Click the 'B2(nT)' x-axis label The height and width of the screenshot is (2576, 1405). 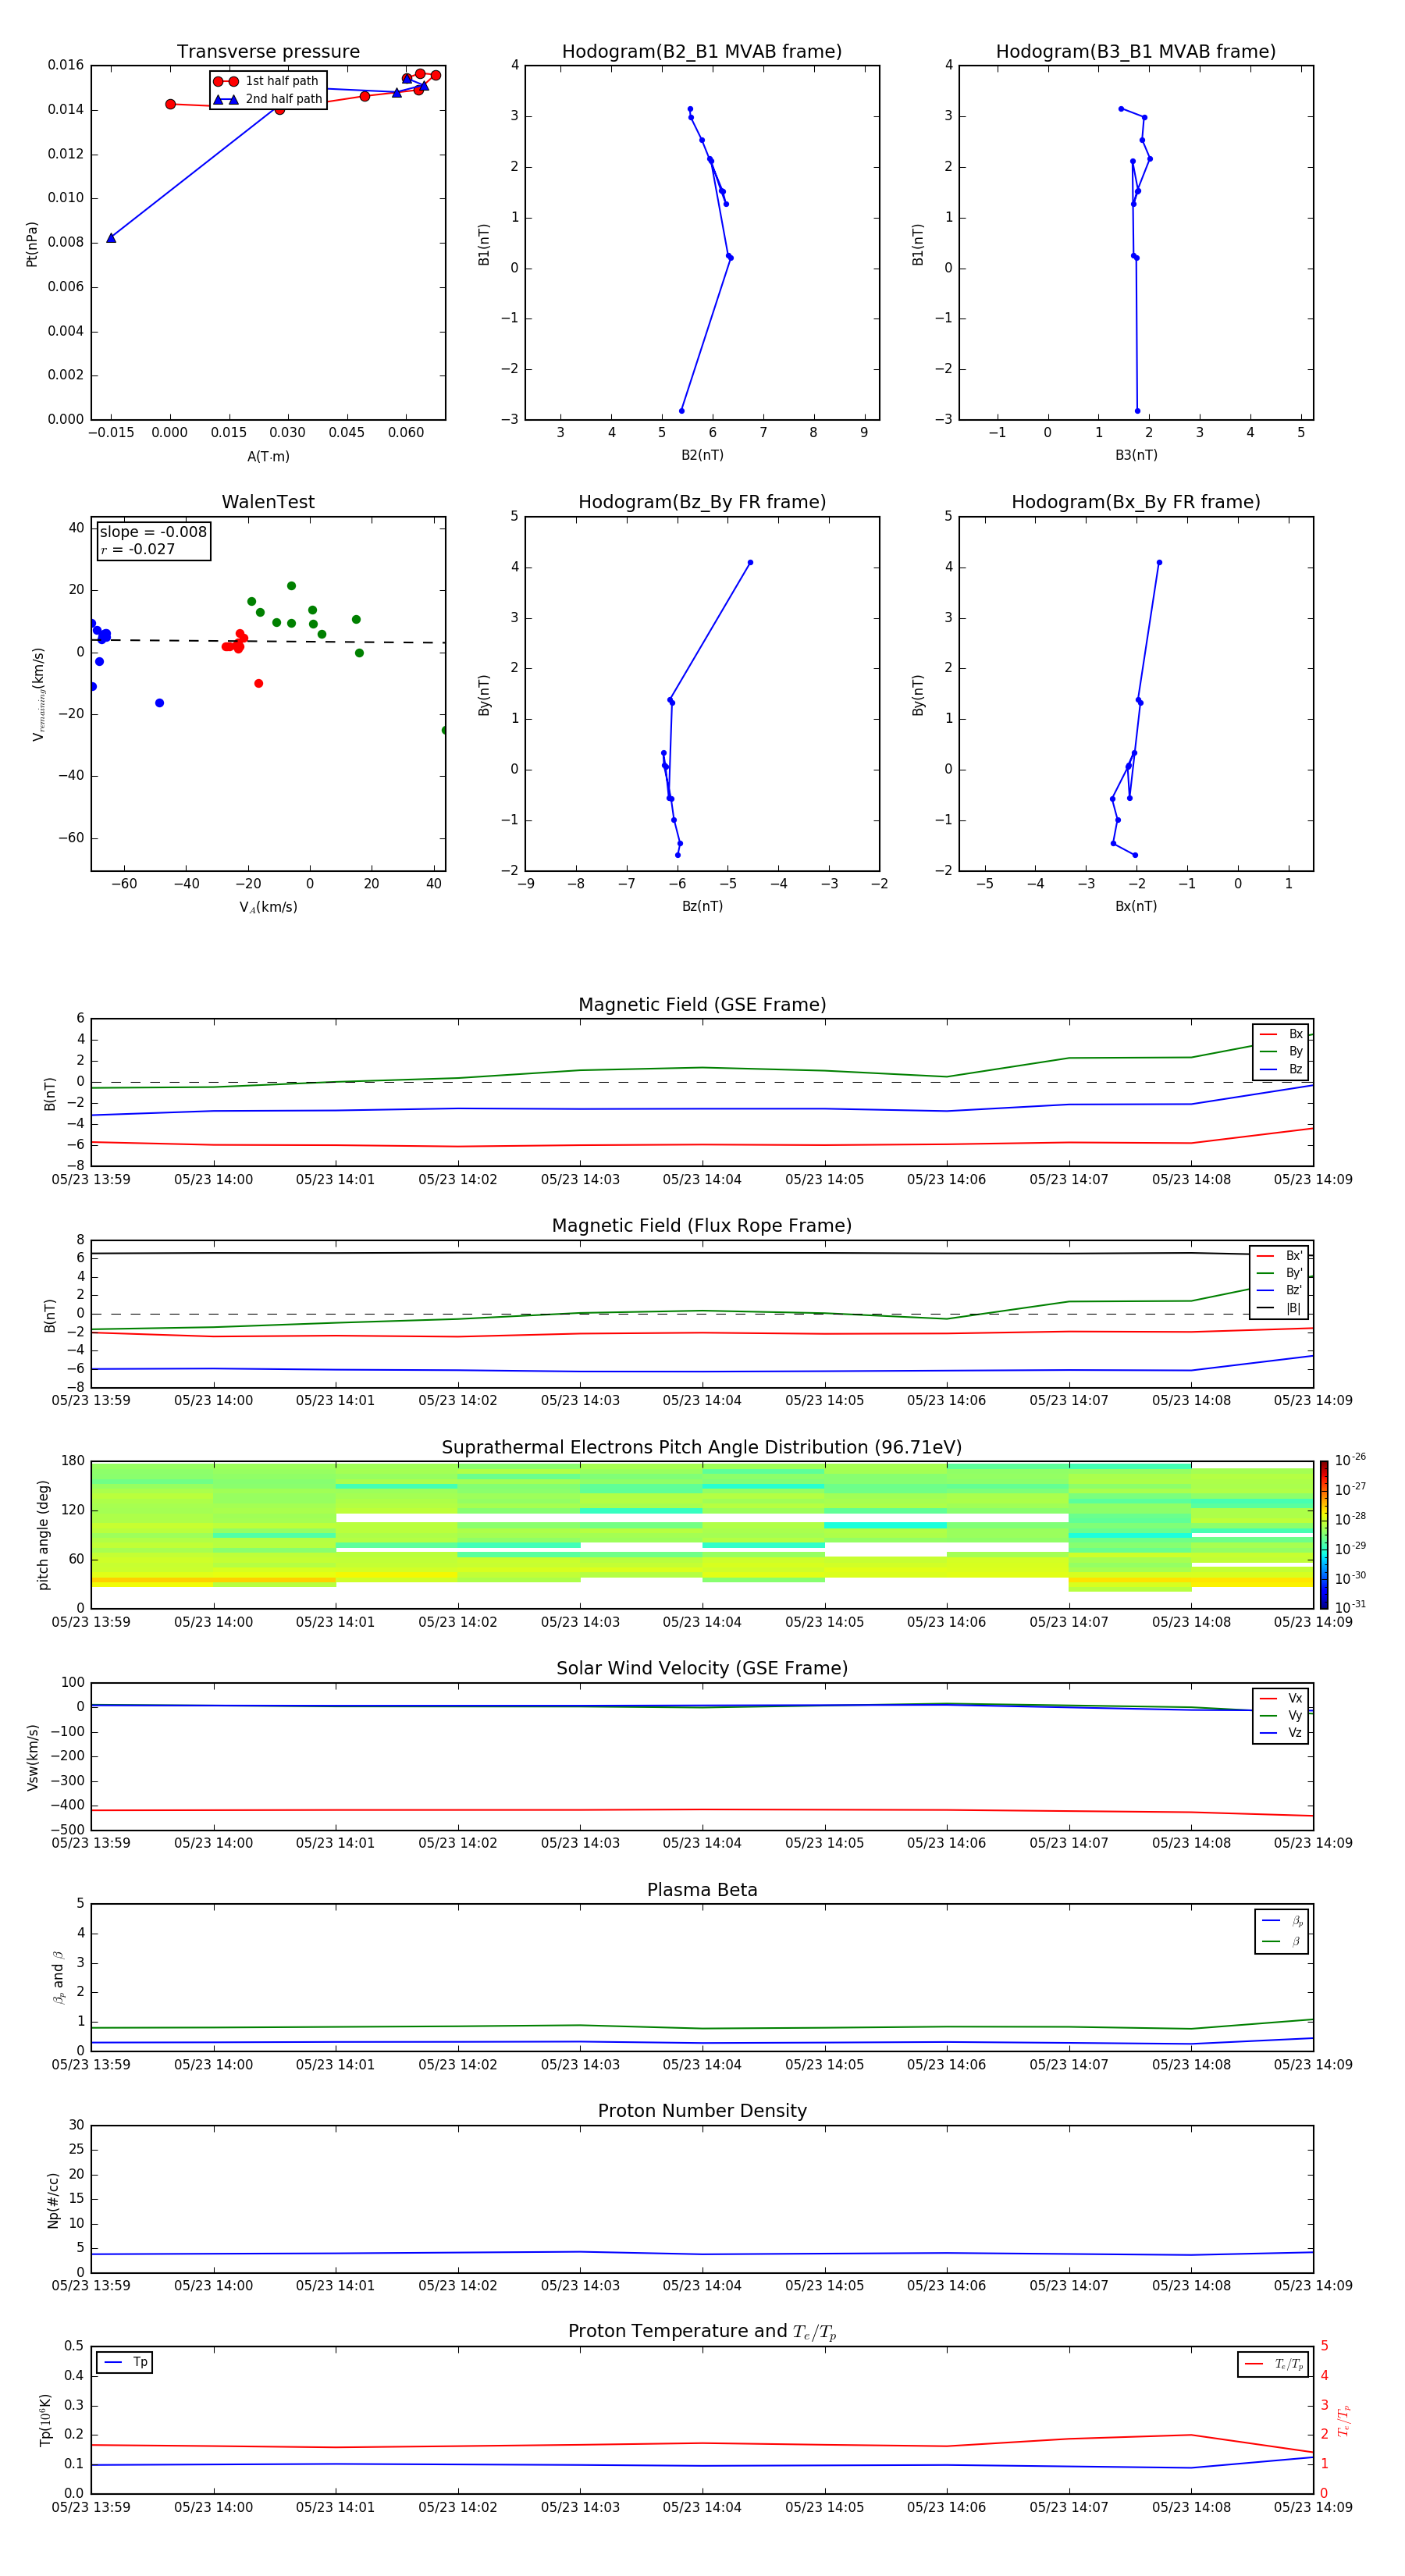[702, 455]
